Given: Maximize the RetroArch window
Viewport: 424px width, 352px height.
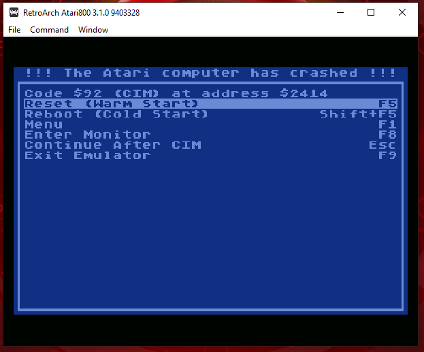Looking at the screenshot, I should (371, 12).
